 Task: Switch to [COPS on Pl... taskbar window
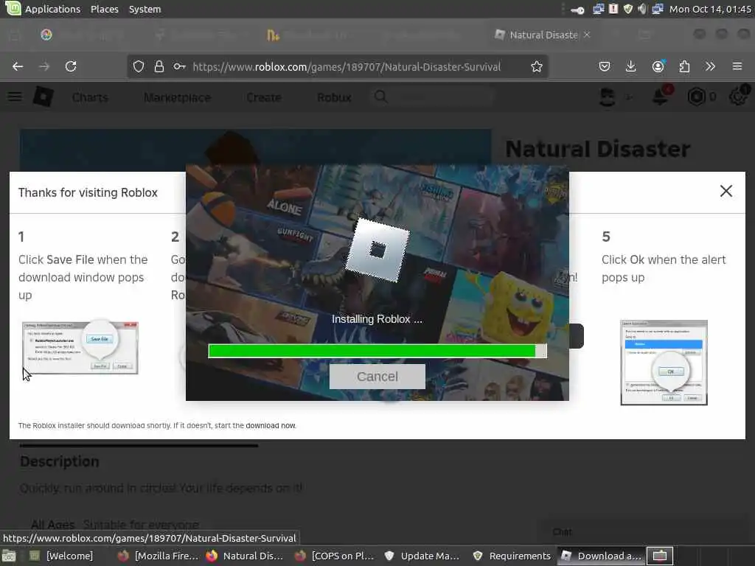(x=334, y=556)
